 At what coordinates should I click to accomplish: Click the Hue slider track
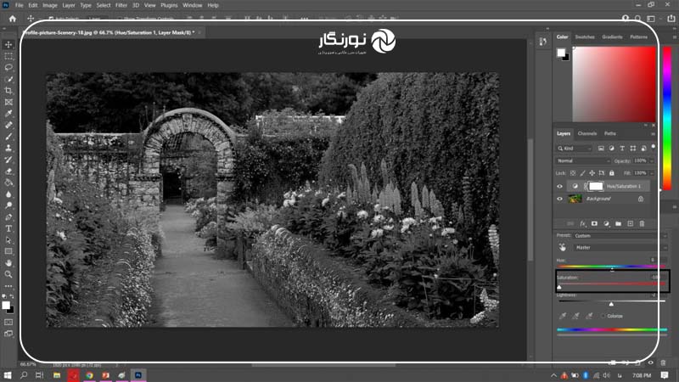coord(611,266)
